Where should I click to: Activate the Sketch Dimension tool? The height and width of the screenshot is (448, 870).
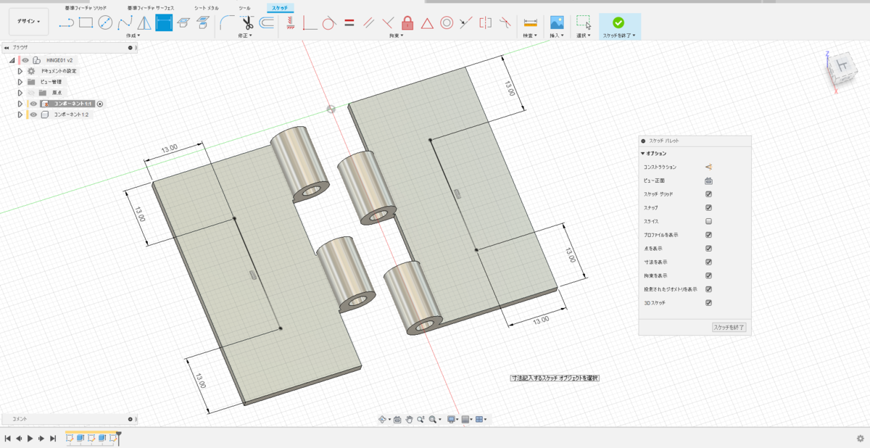(164, 22)
